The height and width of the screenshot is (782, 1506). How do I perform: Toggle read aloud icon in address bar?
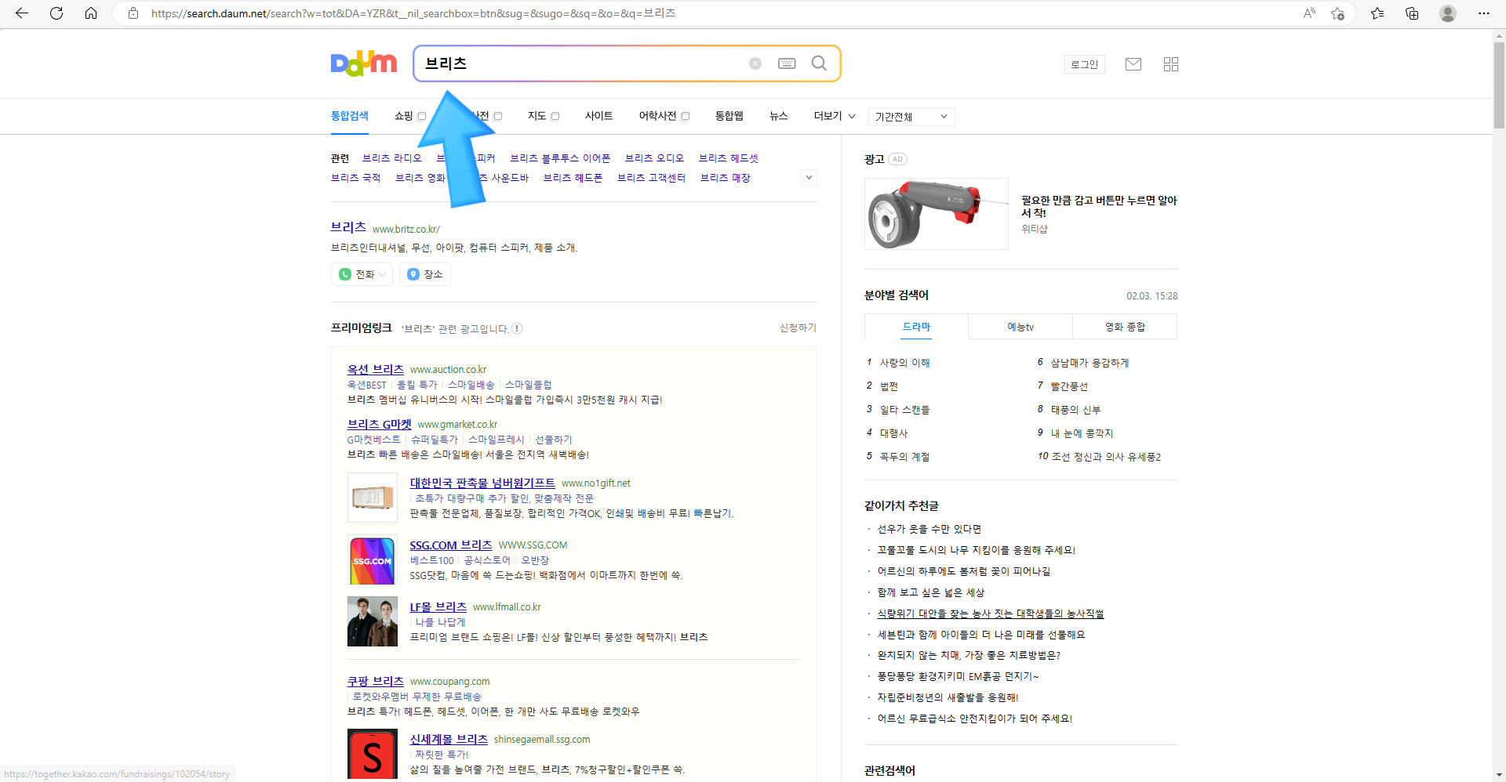(1309, 13)
